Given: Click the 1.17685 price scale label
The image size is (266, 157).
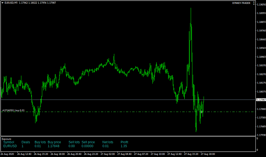Looking at the screenshot, I should coord(261,126).
